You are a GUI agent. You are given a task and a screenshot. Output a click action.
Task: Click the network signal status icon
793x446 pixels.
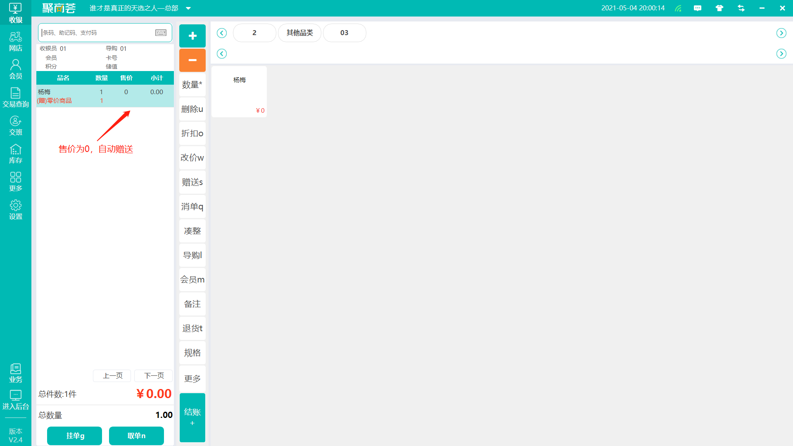coord(678,8)
